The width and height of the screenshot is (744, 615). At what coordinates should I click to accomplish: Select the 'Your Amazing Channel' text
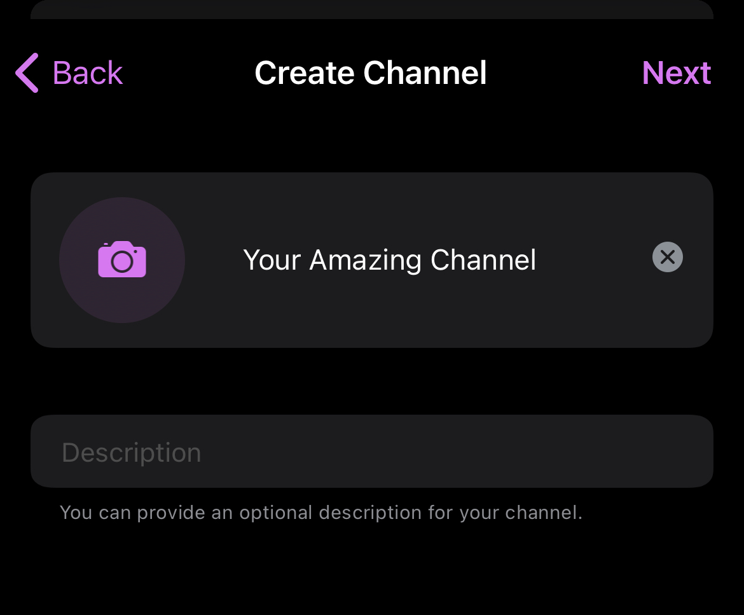(390, 260)
